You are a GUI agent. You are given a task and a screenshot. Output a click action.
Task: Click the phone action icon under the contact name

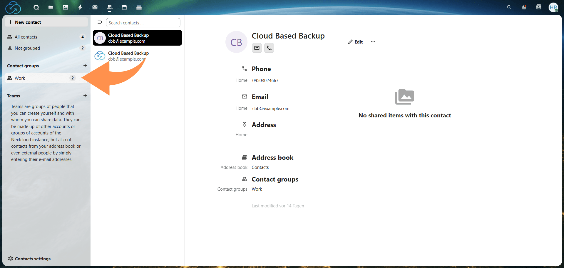(x=269, y=48)
